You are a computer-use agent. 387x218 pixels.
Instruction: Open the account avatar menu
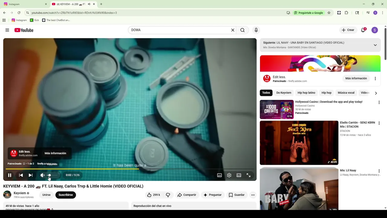(375, 30)
